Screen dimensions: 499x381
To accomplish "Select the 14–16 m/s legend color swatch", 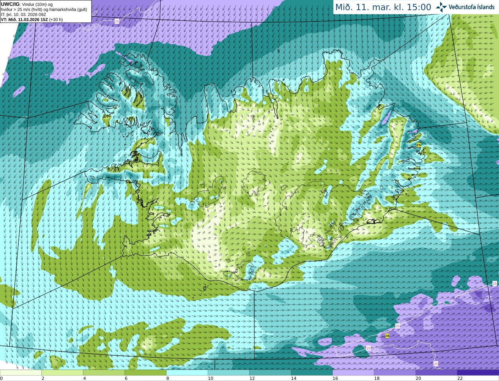I will click(312, 372).
